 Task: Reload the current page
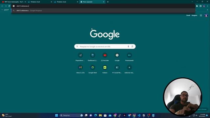point(9,6)
